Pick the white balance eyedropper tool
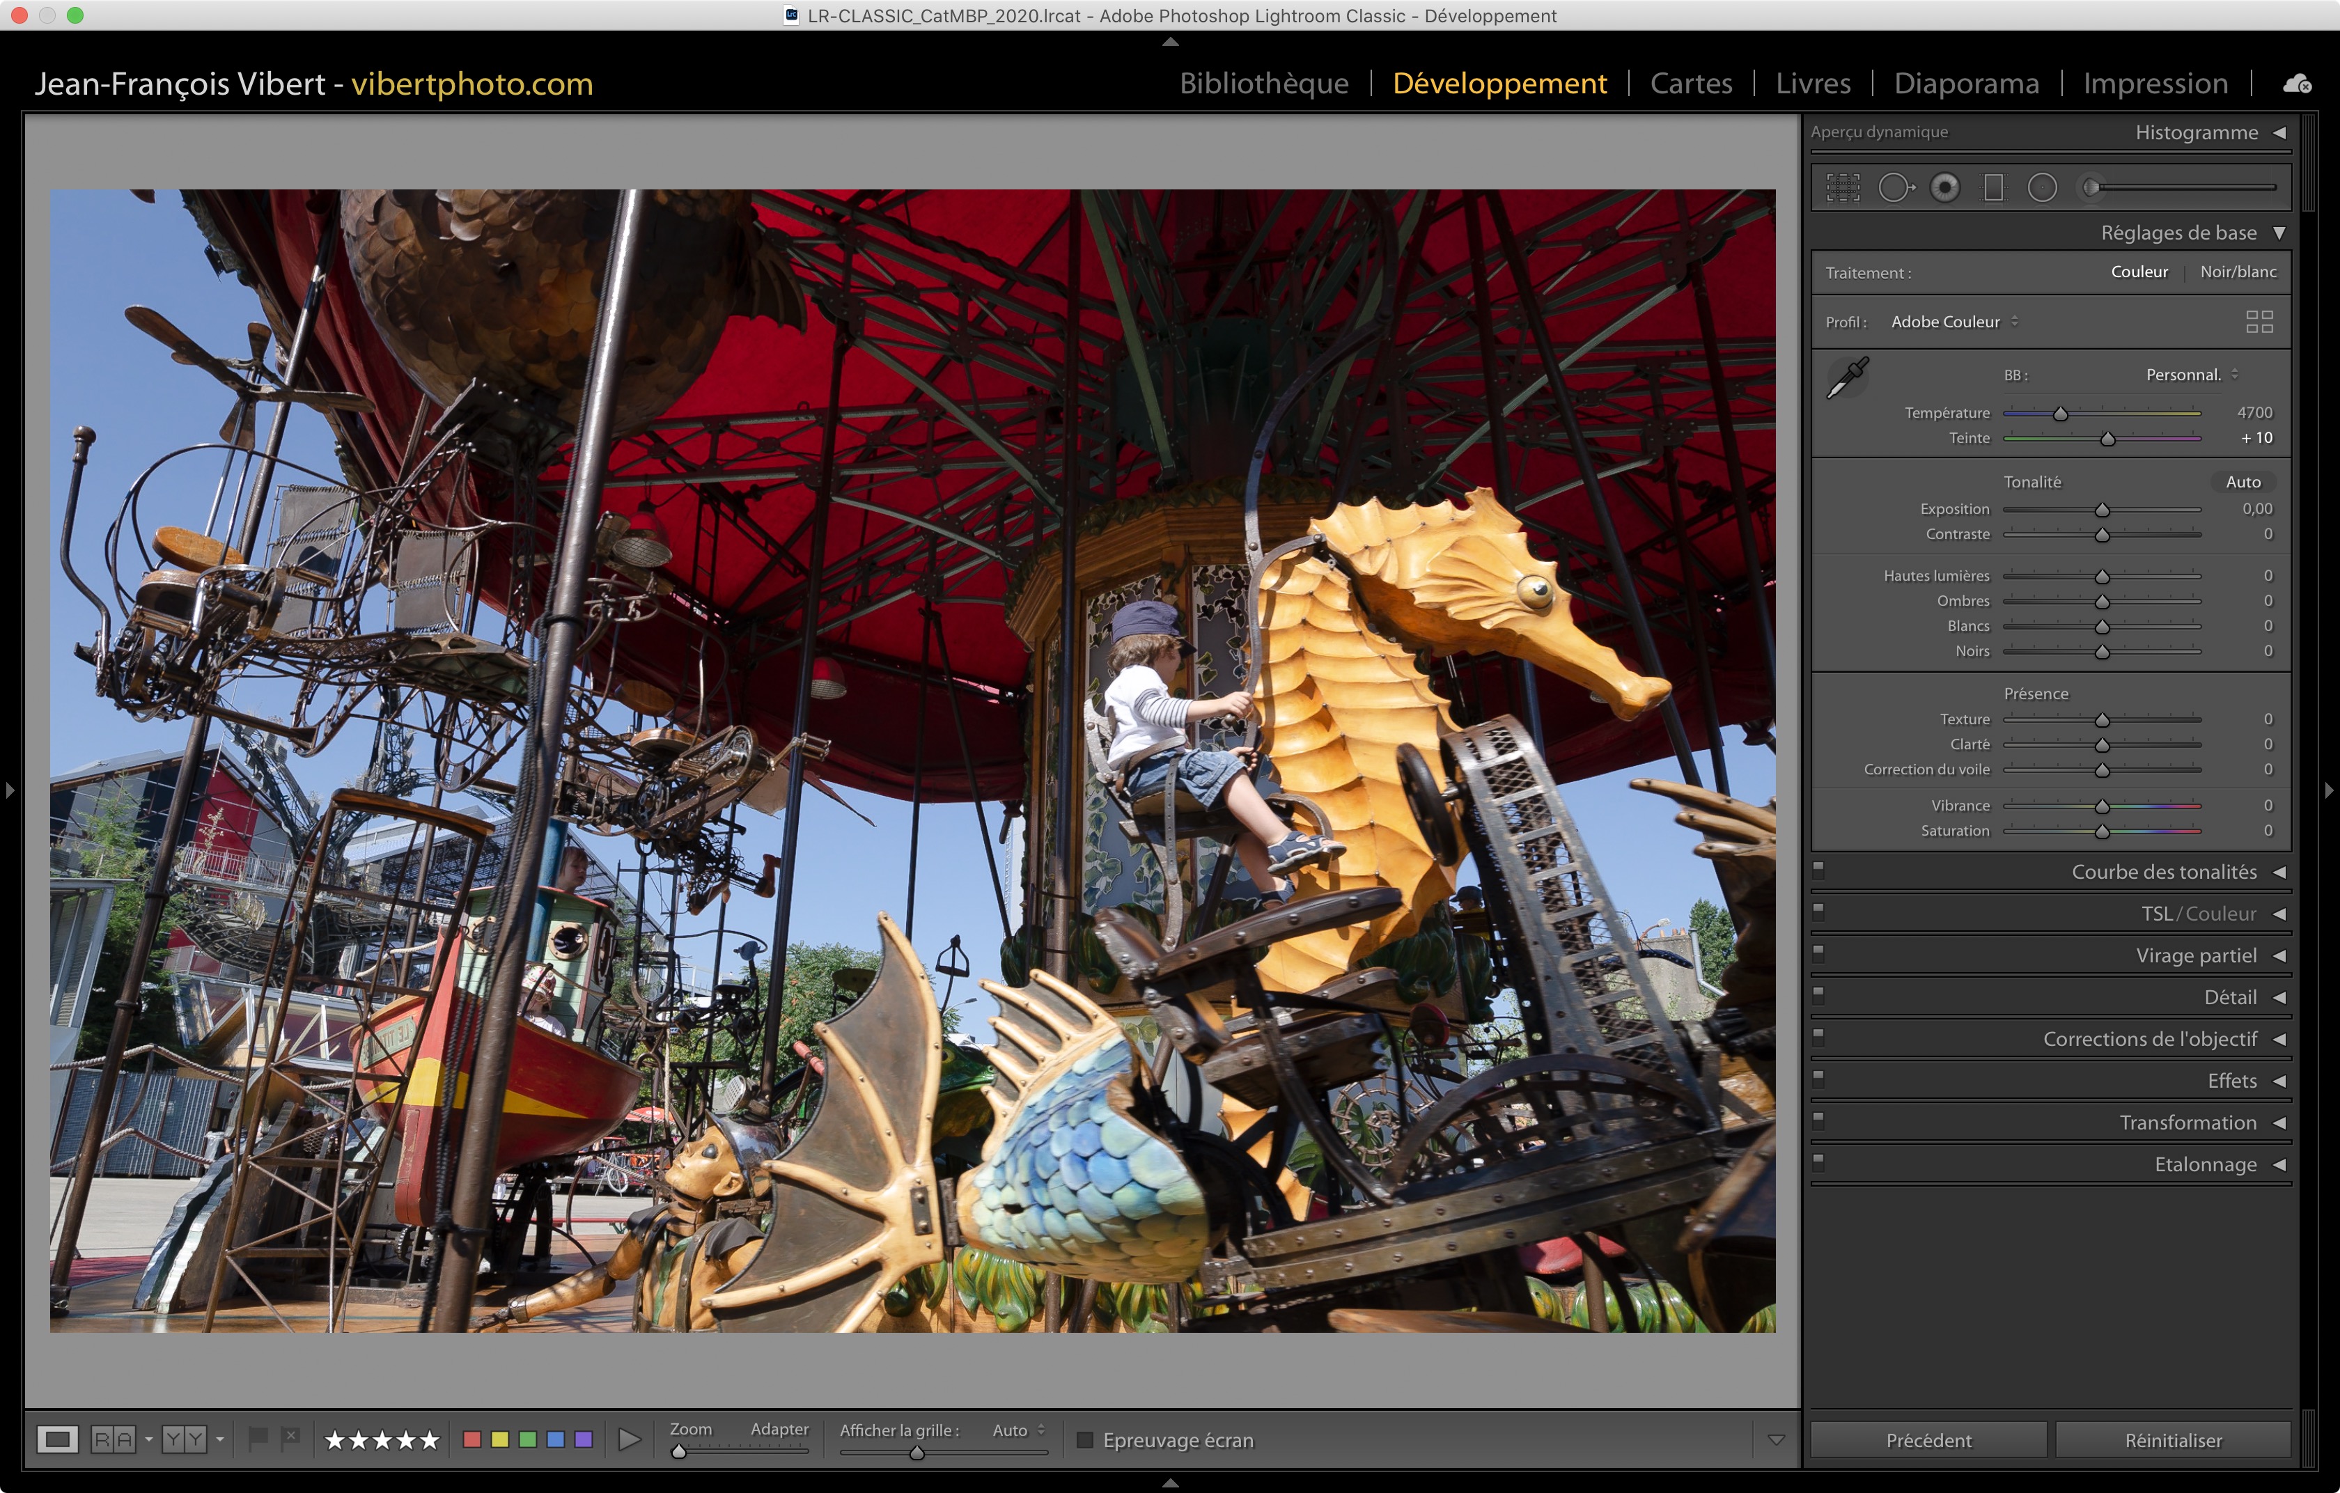2340x1493 pixels. point(1848,377)
